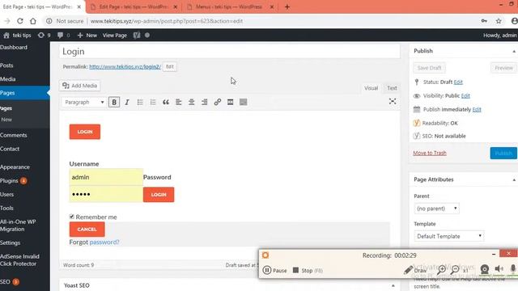Switch to the Text editor tab

(x=392, y=88)
